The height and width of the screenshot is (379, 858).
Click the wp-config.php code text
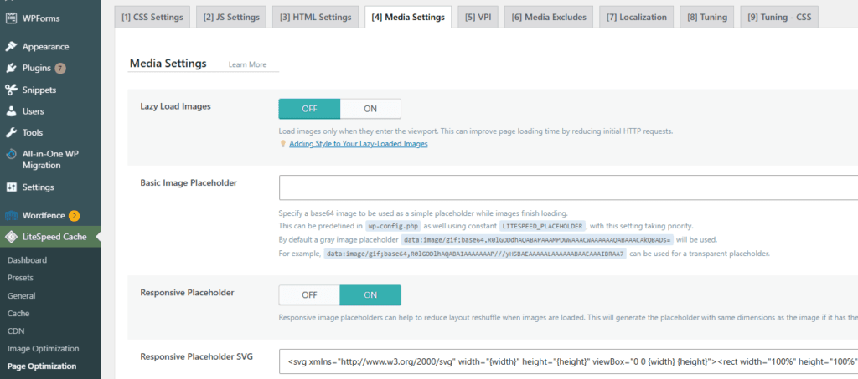point(393,226)
